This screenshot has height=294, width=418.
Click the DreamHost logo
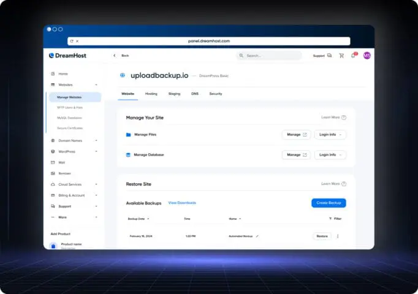pos(67,55)
